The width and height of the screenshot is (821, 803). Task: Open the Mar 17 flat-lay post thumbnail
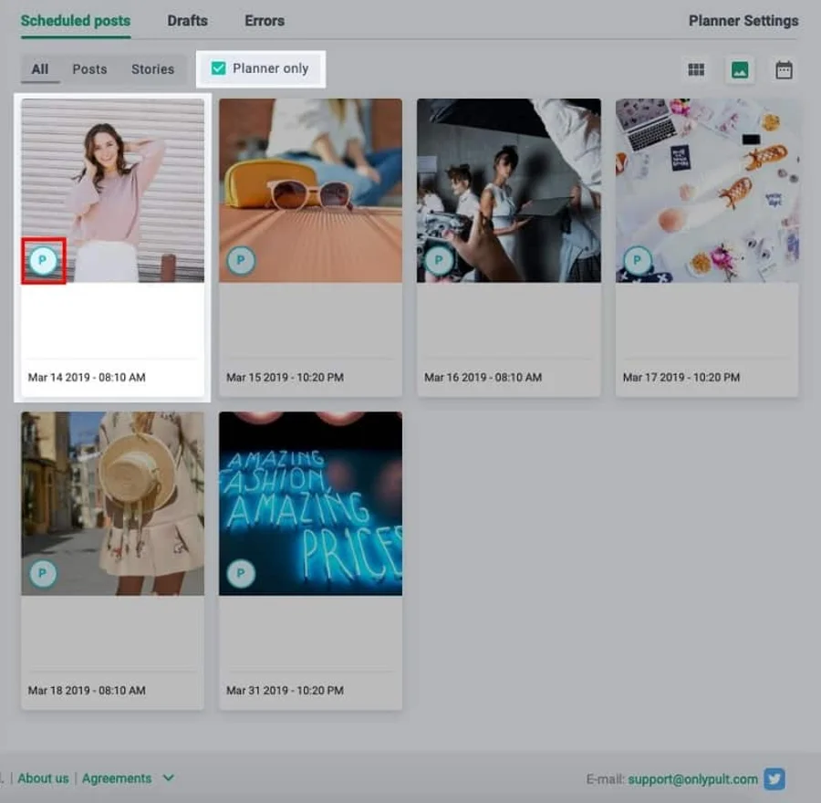[x=707, y=190]
